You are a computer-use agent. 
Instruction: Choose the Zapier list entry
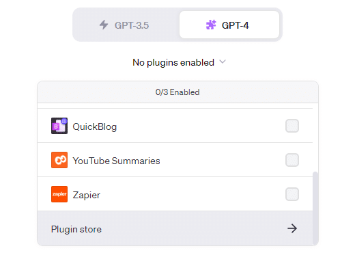click(x=175, y=194)
